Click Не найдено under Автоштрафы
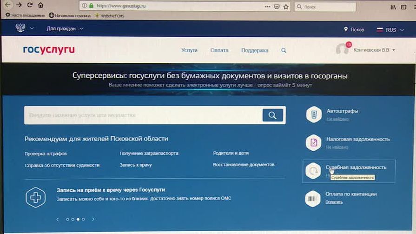416x234 pixels. pos(337,119)
